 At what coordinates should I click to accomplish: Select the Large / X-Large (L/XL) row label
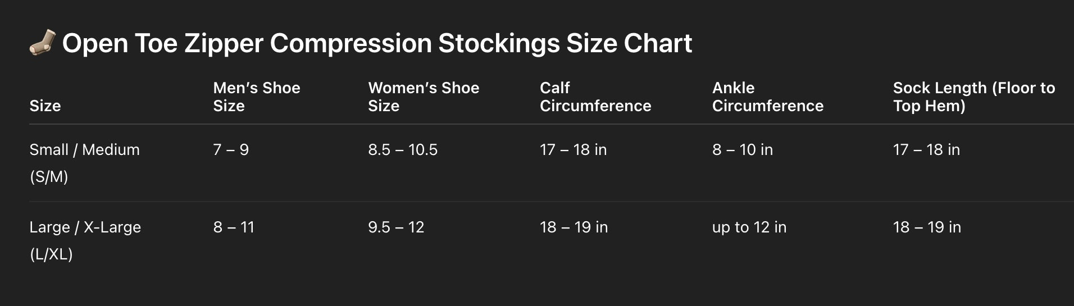85,240
